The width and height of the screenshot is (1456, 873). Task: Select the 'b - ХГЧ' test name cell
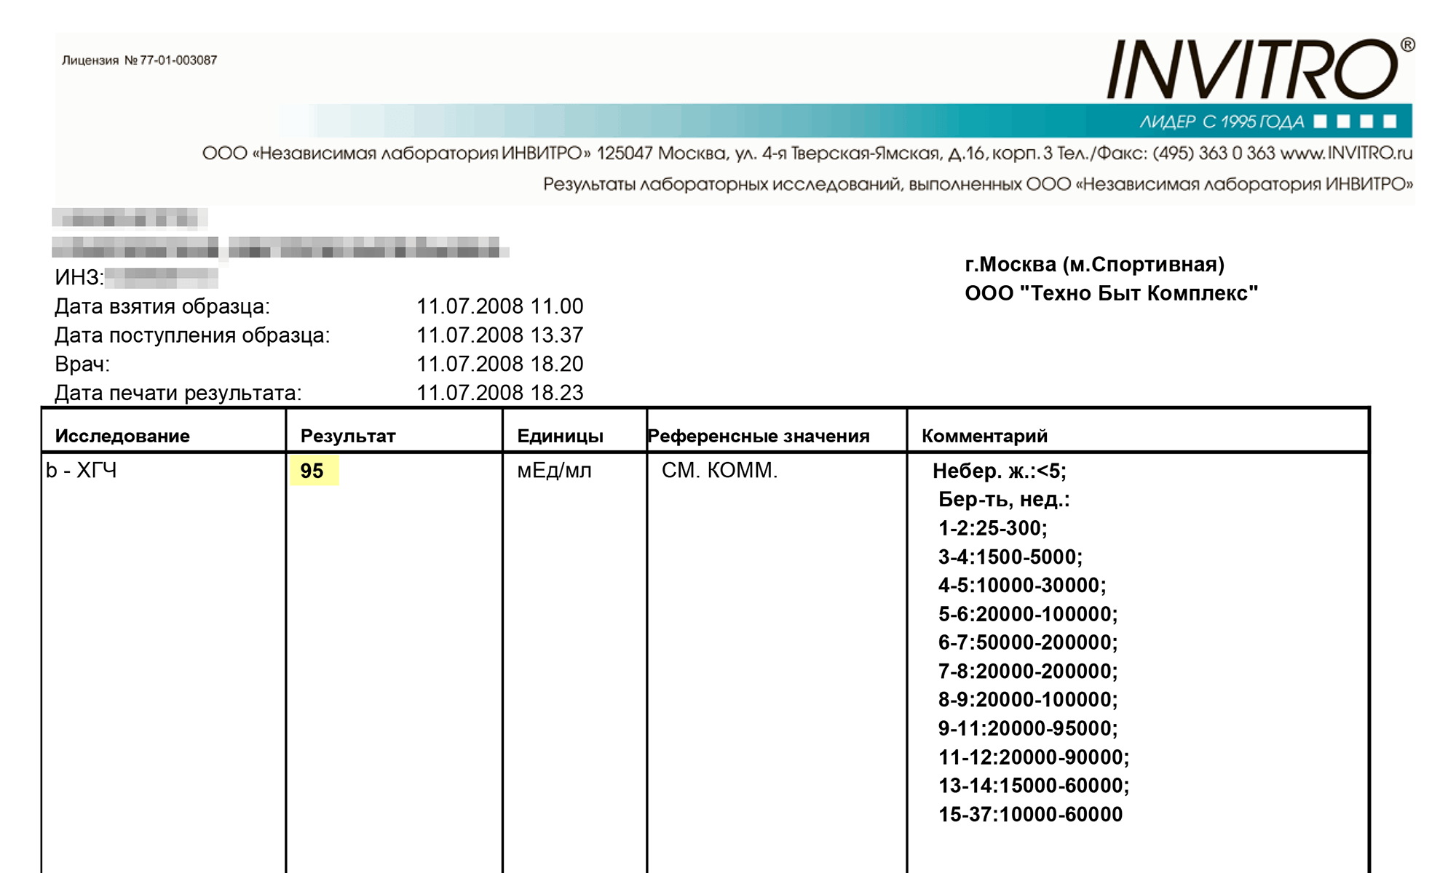click(x=82, y=470)
